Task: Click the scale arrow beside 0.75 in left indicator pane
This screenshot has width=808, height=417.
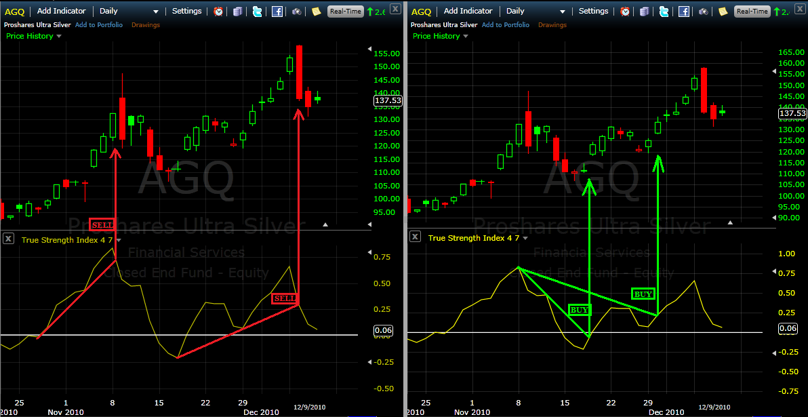Action: pos(369,252)
